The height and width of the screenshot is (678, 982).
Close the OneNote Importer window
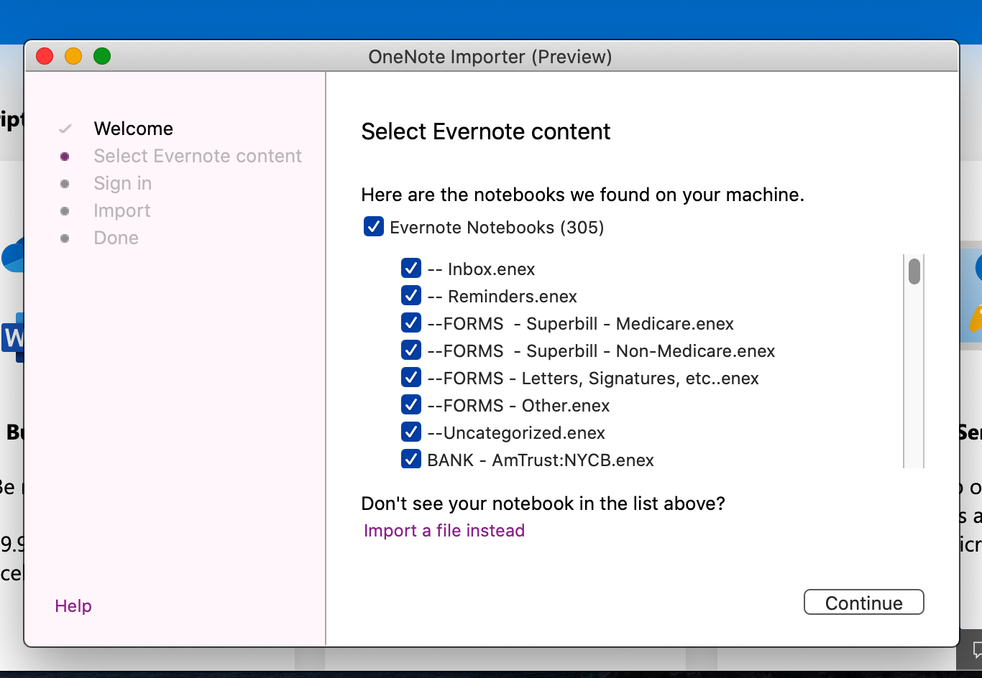[x=45, y=56]
